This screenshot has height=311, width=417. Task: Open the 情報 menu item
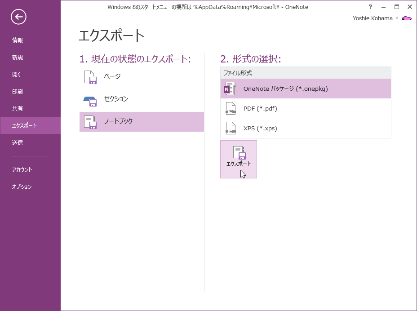[x=18, y=40]
